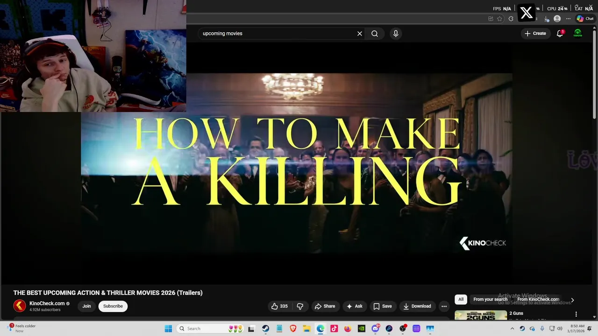The image size is (598, 336).
Task: Open volume control in system tray
Action: [x=560, y=329]
